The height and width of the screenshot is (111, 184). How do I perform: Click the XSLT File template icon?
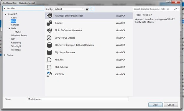tap(49, 74)
